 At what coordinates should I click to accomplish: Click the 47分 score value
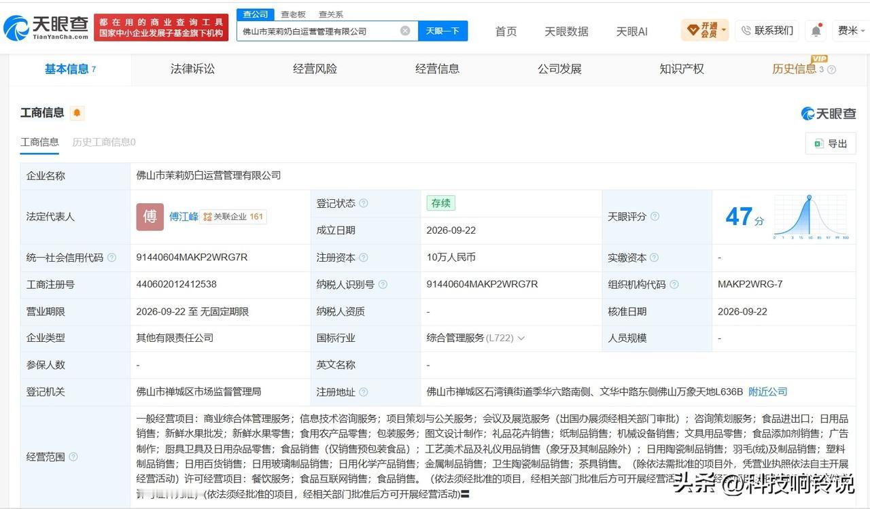coord(745,217)
